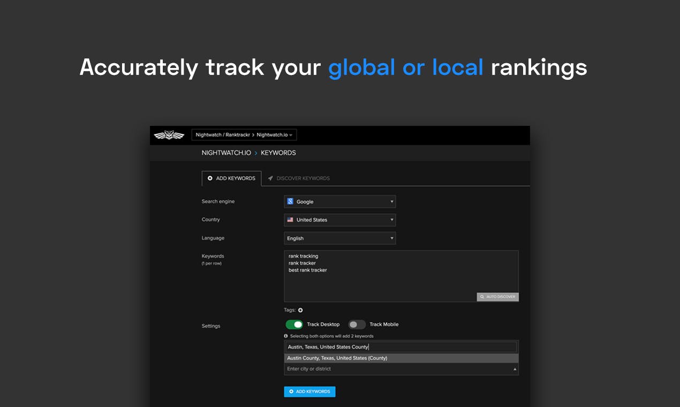Image resolution: width=680 pixels, height=407 pixels.
Task: Open the Country United States dropdown
Action: pyautogui.click(x=339, y=220)
